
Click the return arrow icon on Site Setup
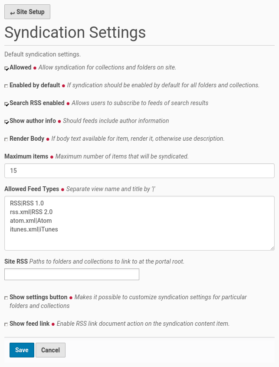[12, 13]
